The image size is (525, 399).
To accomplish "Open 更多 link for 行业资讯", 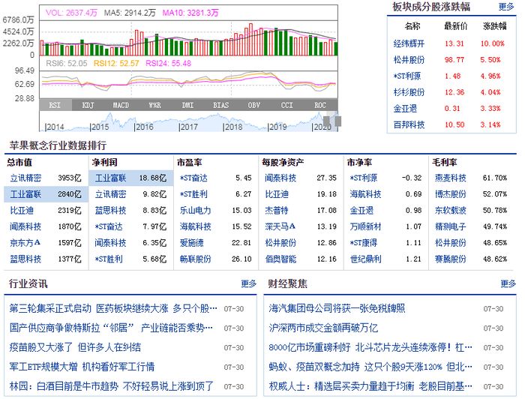I will click(248, 283).
